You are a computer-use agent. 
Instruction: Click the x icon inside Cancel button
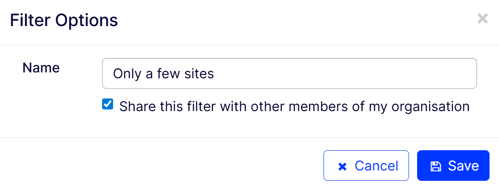click(x=342, y=166)
